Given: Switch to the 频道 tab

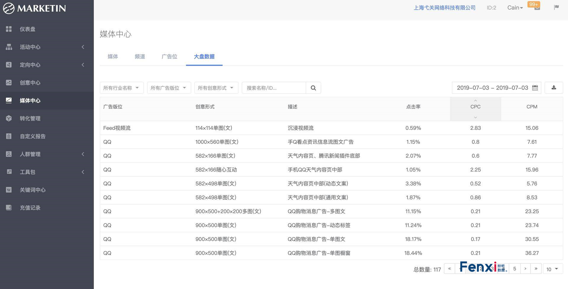Looking at the screenshot, I should coord(140,56).
